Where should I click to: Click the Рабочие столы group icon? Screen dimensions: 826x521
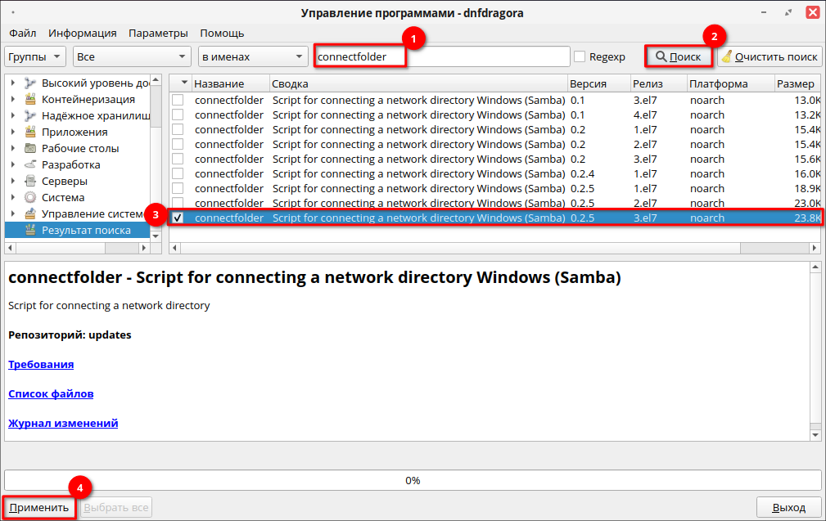click(30, 148)
